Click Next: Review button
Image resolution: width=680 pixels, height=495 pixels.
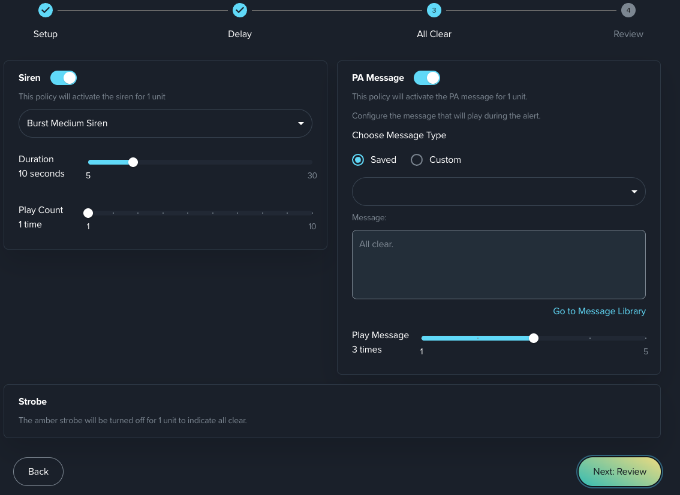click(x=619, y=472)
